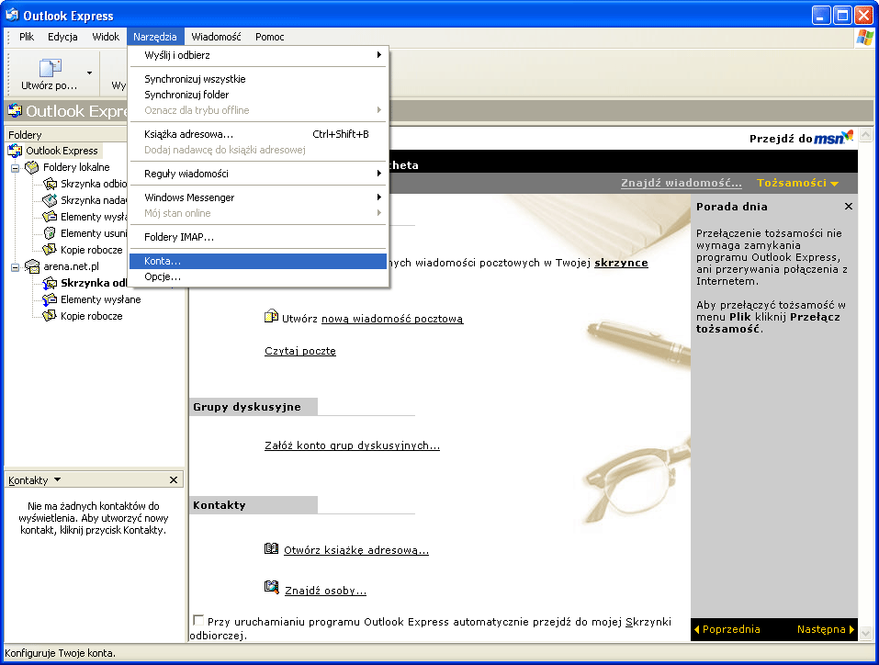This screenshot has width=879, height=665.
Task: Click the Elementy usunięte trash icon
Action: [x=50, y=232]
